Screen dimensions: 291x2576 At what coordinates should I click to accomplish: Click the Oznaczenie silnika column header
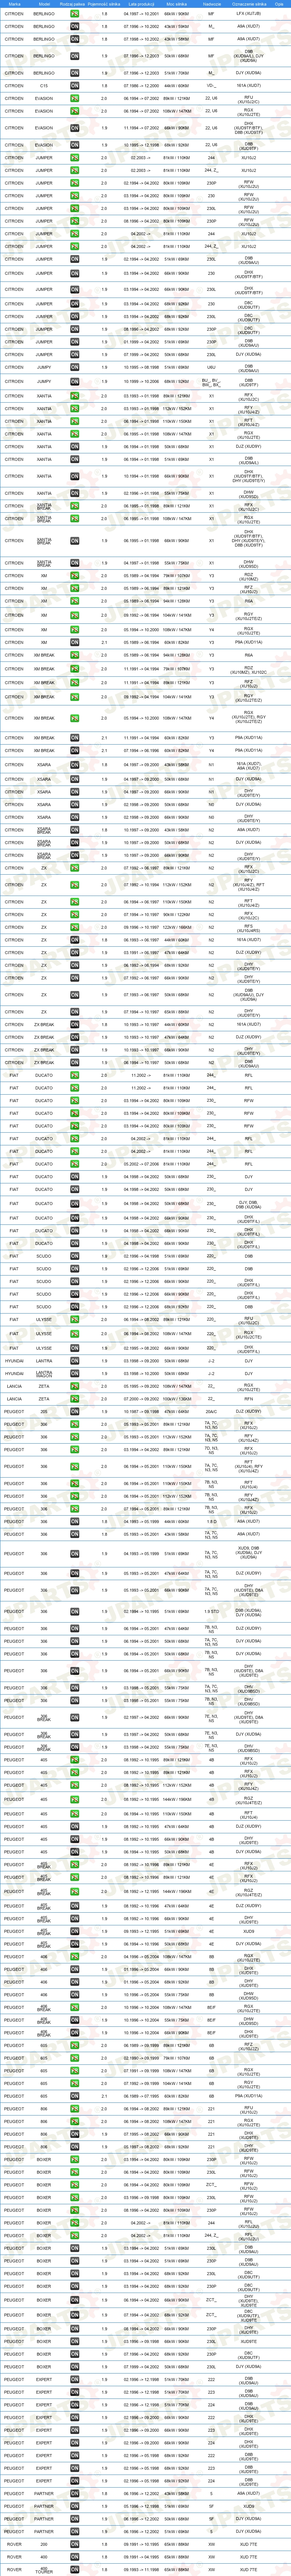pyautogui.click(x=249, y=4)
